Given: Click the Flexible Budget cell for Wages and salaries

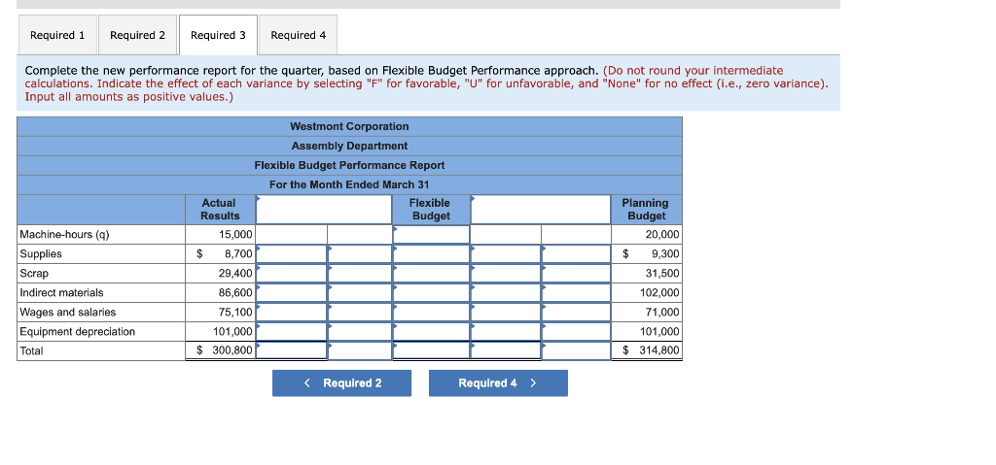Looking at the screenshot, I should [x=431, y=313].
